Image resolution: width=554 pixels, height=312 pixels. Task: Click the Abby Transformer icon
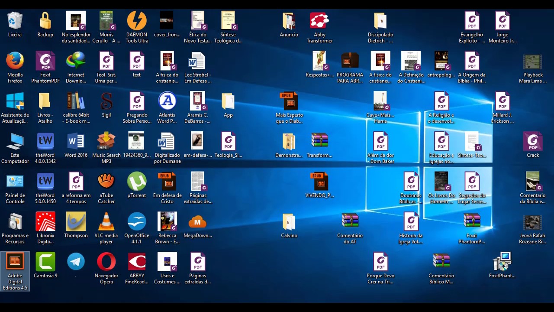(319, 21)
